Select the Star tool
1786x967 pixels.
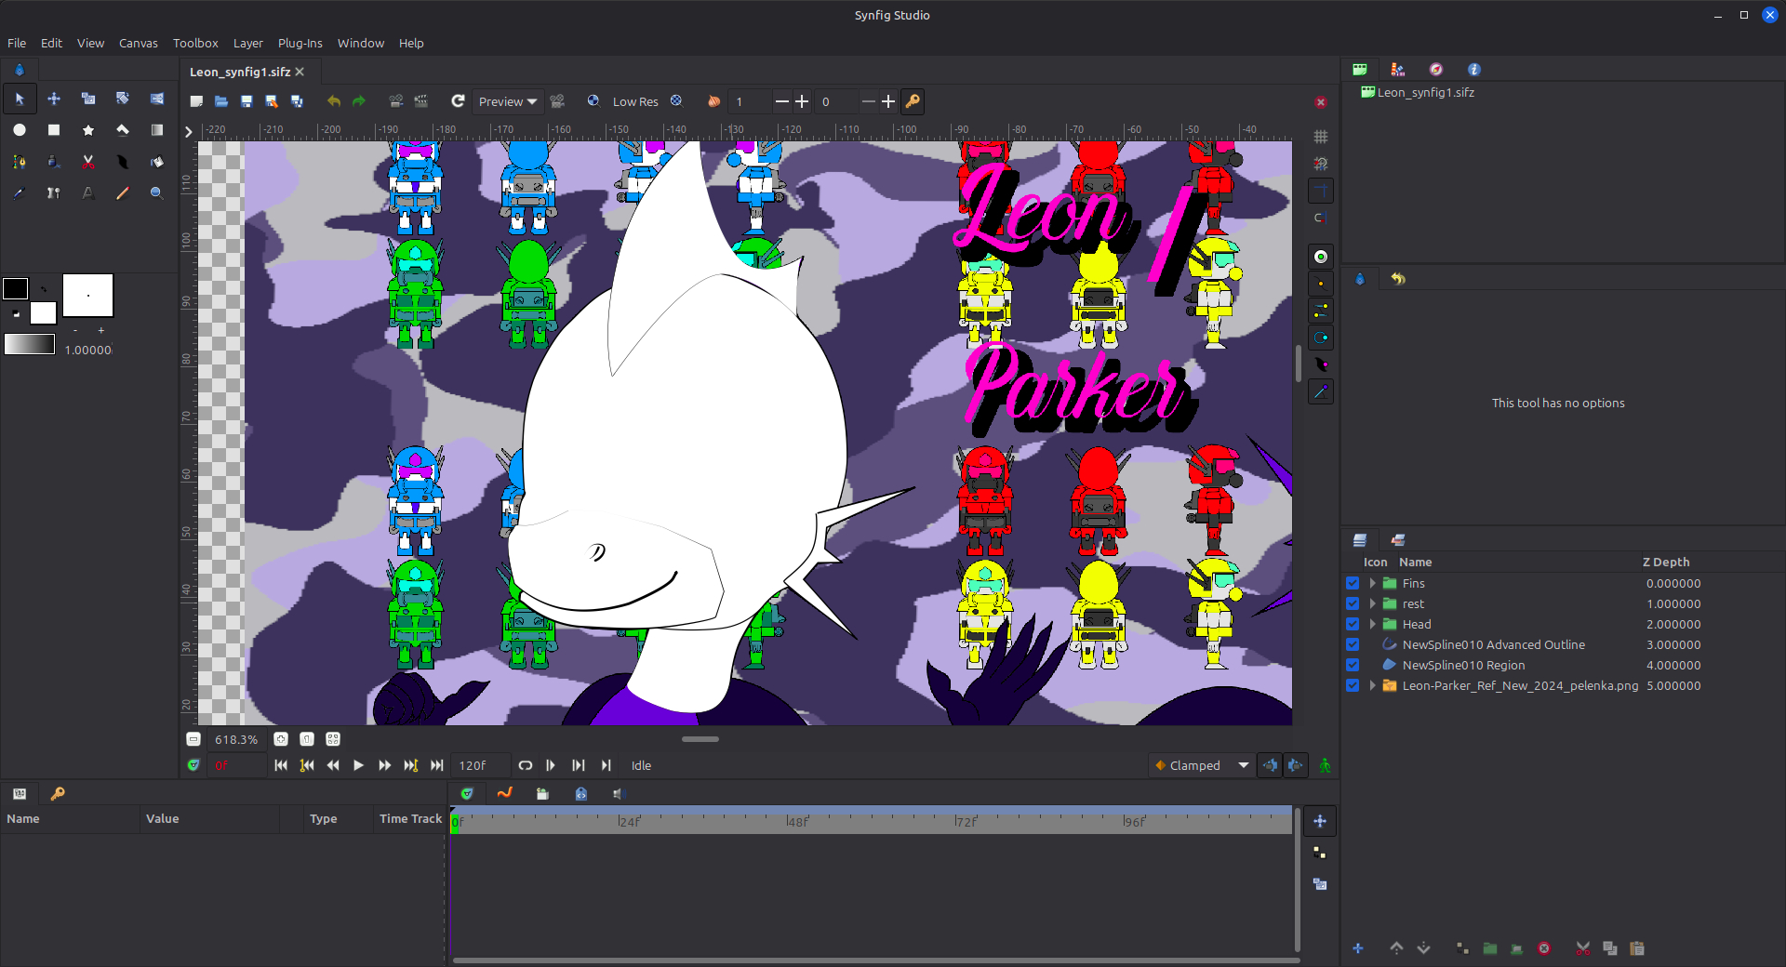pyautogui.click(x=88, y=130)
